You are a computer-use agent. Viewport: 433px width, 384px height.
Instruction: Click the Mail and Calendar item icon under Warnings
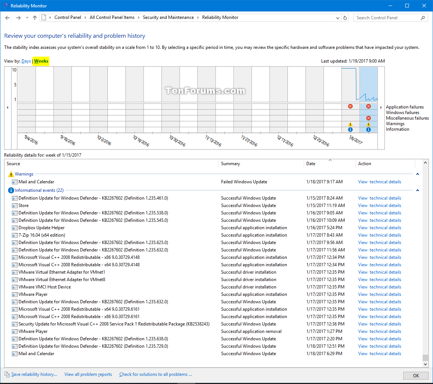(x=14, y=181)
